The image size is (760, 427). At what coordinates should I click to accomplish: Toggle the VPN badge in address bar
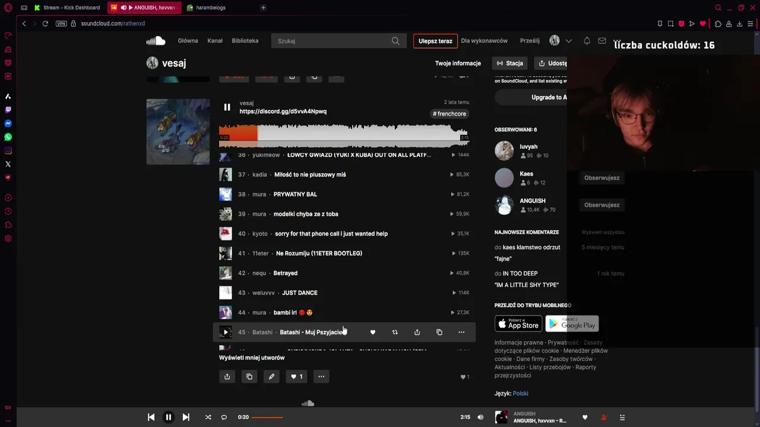click(61, 24)
